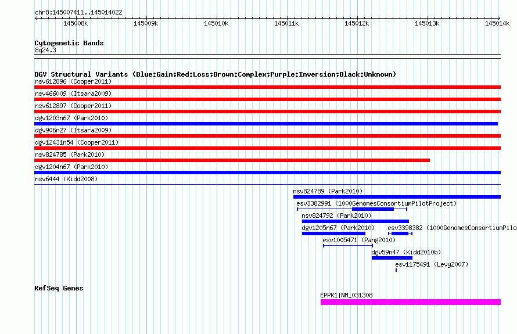The image size is (517, 334).
Task: Click the esv1005471 (Pang2010) thin line
Action: [348, 246]
